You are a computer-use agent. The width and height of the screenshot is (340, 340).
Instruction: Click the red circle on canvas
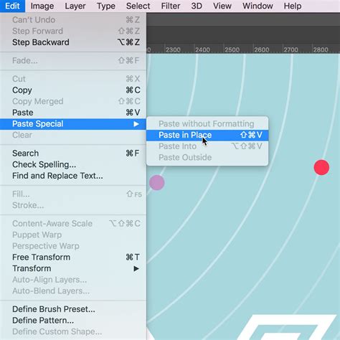click(x=321, y=167)
